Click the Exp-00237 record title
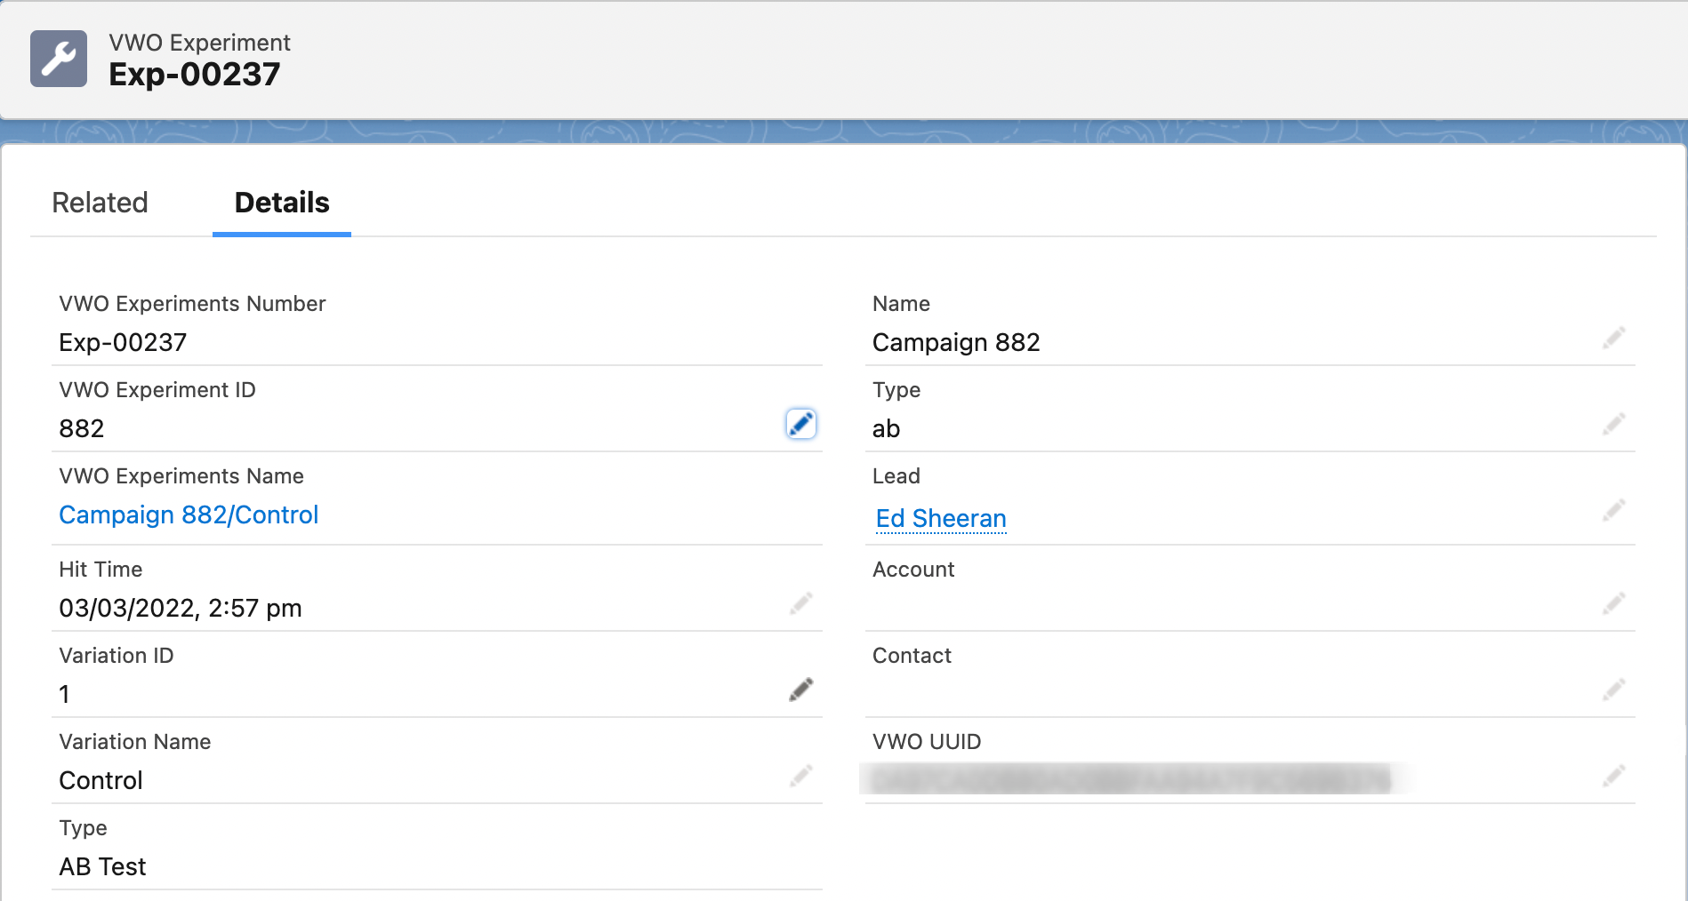 tap(195, 75)
